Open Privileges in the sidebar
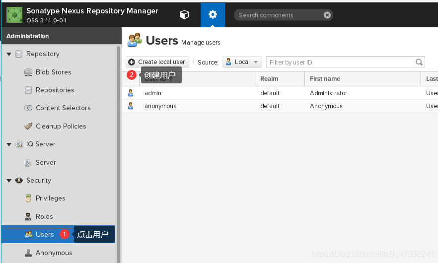The height and width of the screenshot is (263, 438). coord(51,198)
